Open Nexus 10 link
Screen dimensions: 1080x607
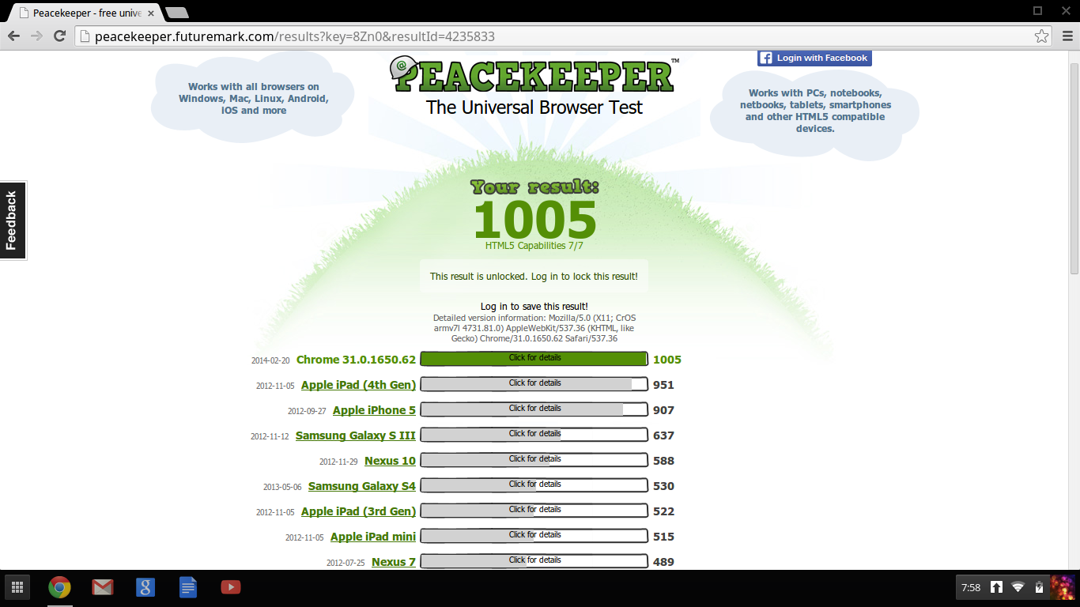tap(390, 461)
